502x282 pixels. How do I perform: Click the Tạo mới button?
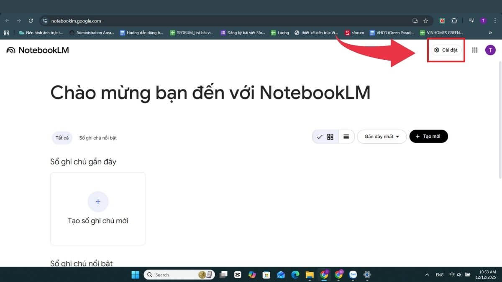[x=428, y=136]
